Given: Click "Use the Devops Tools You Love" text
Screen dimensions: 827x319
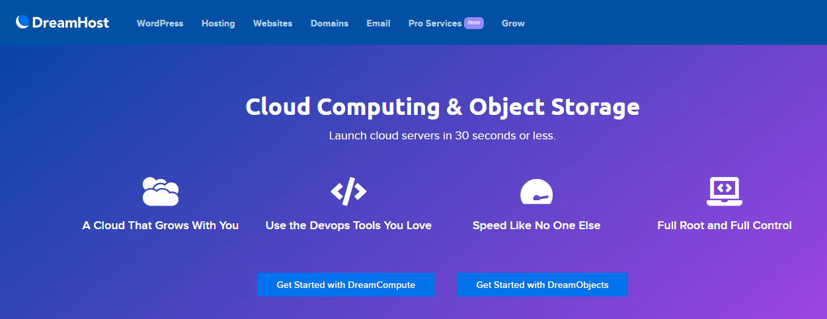Looking at the screenshot, I should tap(348, 225).
